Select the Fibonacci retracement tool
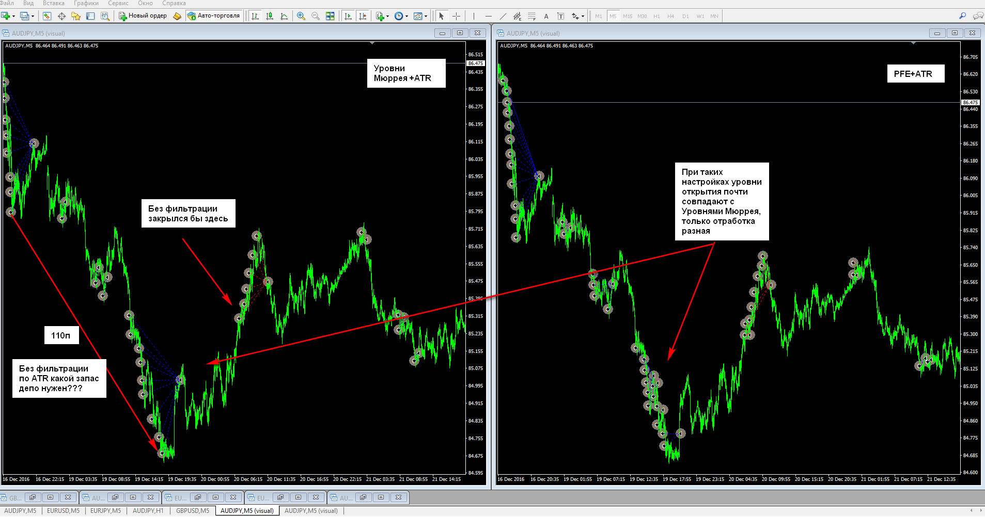 [x=531, y=16]
